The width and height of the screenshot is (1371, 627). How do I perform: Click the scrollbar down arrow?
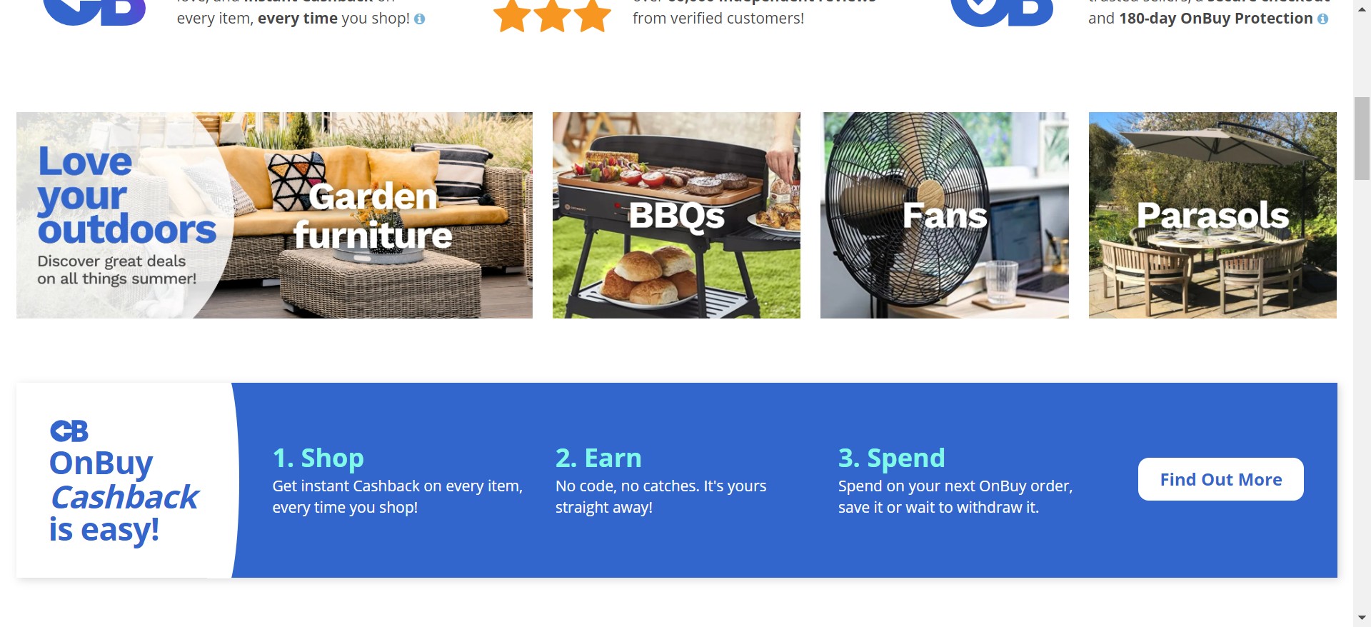coord(1362,618)
